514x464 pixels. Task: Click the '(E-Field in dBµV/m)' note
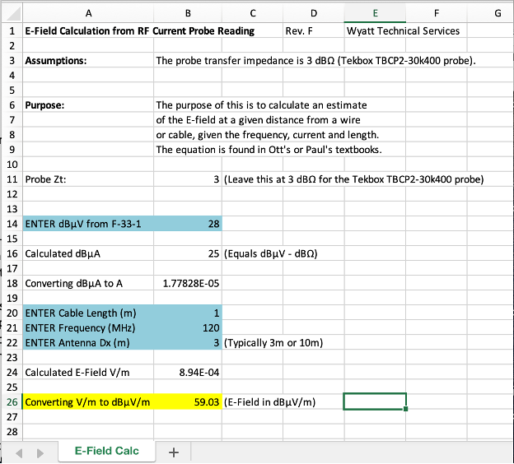pos(270,401)
